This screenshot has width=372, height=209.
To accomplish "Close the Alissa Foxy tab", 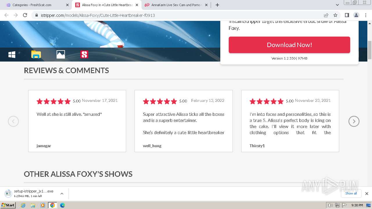I will tap(137, 5).
